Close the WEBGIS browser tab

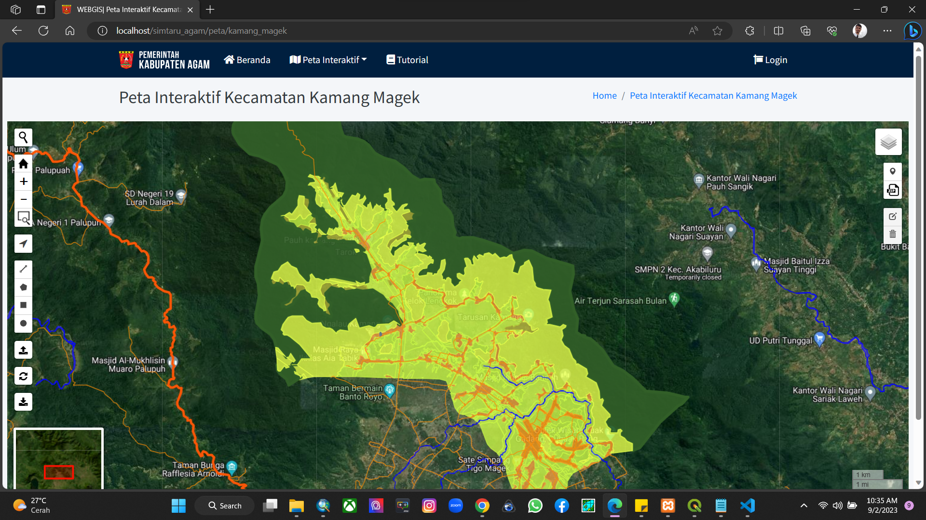[190, 10]
